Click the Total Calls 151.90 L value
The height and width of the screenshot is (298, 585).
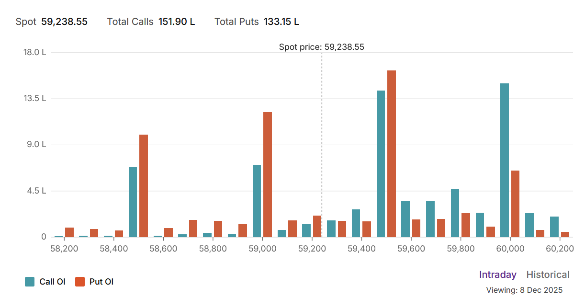point(177,22)
